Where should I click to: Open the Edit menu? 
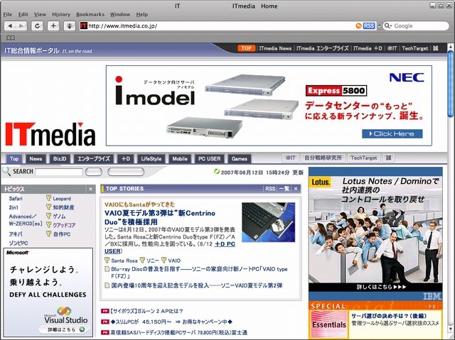23,14
